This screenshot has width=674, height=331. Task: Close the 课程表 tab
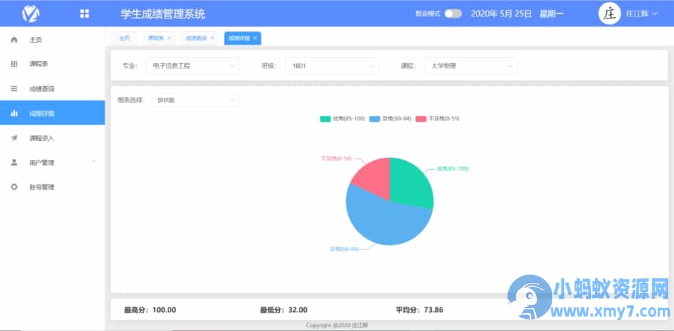point(169,38)
